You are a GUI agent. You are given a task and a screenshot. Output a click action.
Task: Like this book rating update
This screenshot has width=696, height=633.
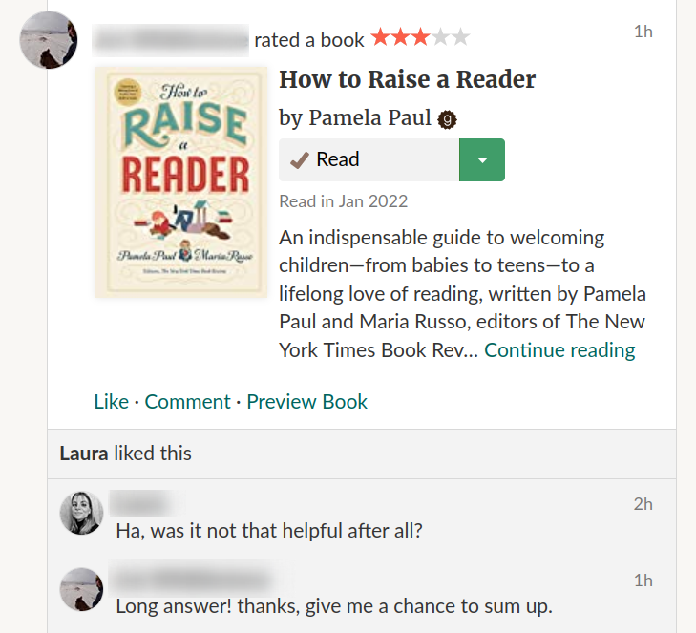[x=111, y=402]
